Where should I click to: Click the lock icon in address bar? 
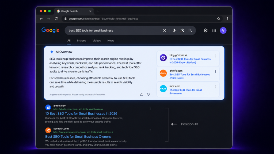[65, 19]
